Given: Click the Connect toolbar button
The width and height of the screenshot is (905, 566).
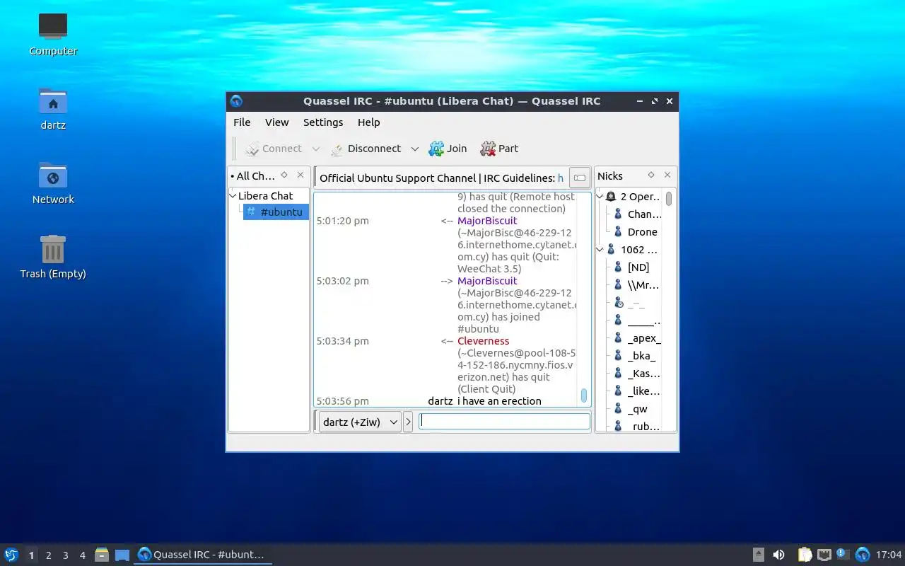Looking at the screenshot, I should click(x=273, y=149).
